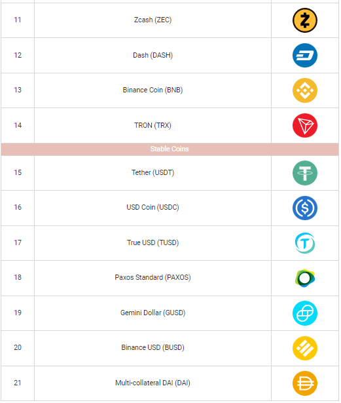Screen dimensions: 341x403
Task: Click row number 16 cell
Action: coord(18,208)
